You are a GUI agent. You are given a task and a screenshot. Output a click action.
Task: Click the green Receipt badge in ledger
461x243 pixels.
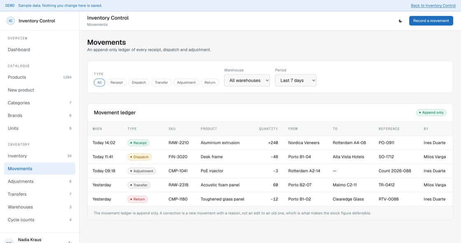point(138,143)
